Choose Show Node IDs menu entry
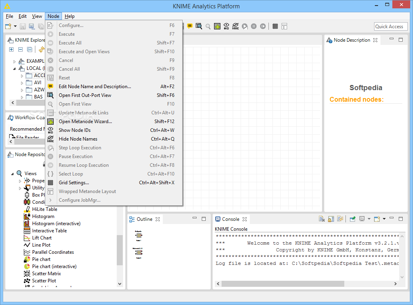This screenshot has width=413, height=305. point(114,130)
